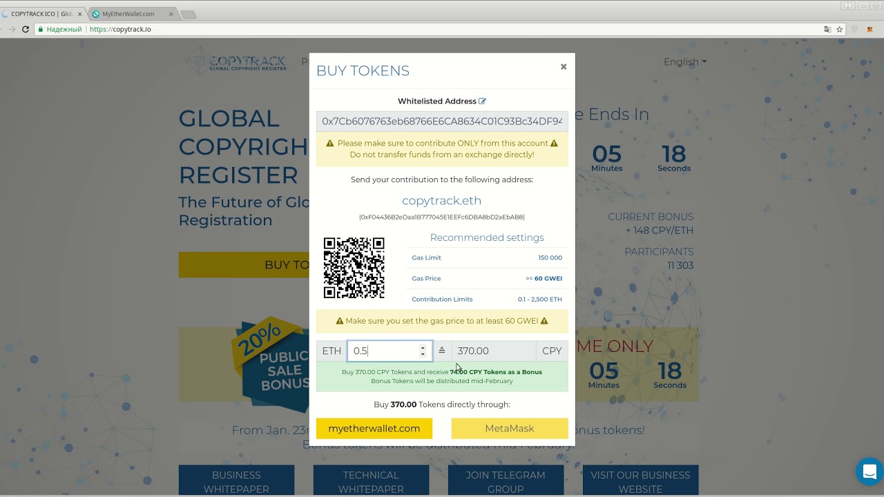884x497 pixels.
Task: Increase ETH amount with stepper arrows
Action: tap(423, 347)
